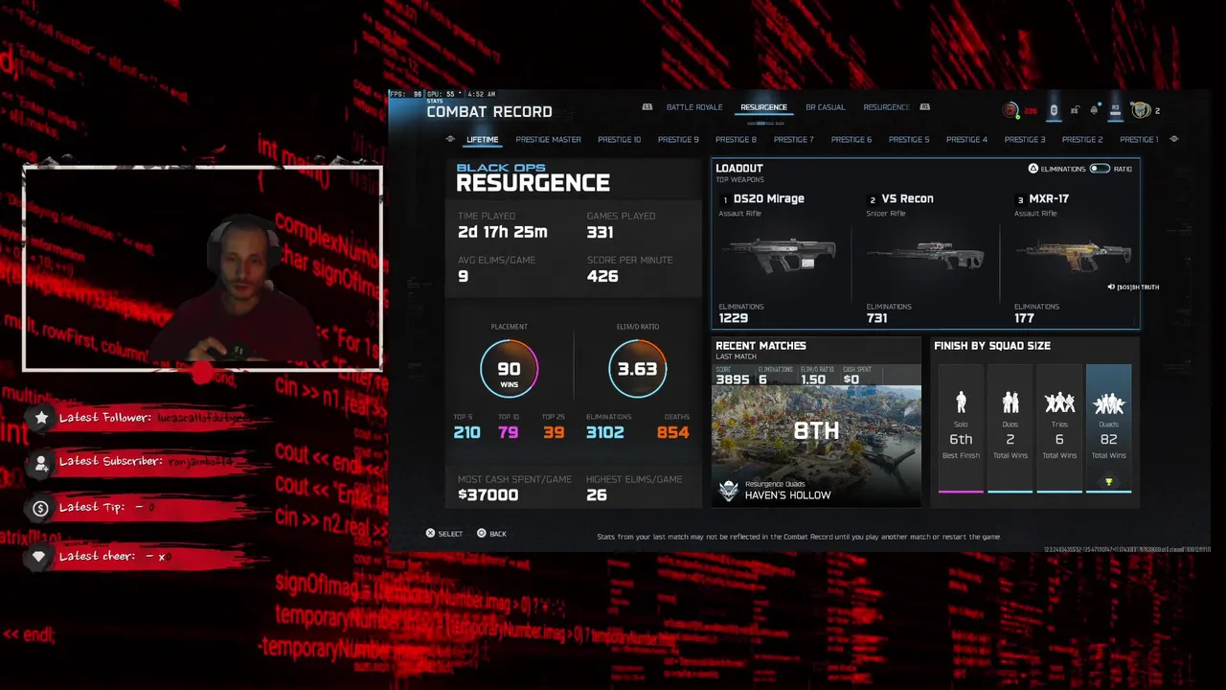Click the L1 bumper icon before Battle Royale
1226x690 pixels.
pos(647,107)
